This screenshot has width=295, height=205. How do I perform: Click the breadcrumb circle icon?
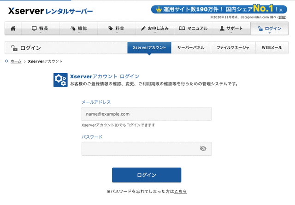click(x=6, y=61)
